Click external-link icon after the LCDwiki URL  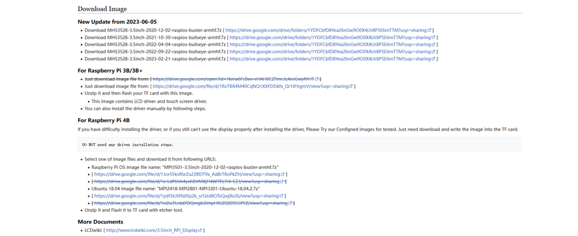[200, 230]
